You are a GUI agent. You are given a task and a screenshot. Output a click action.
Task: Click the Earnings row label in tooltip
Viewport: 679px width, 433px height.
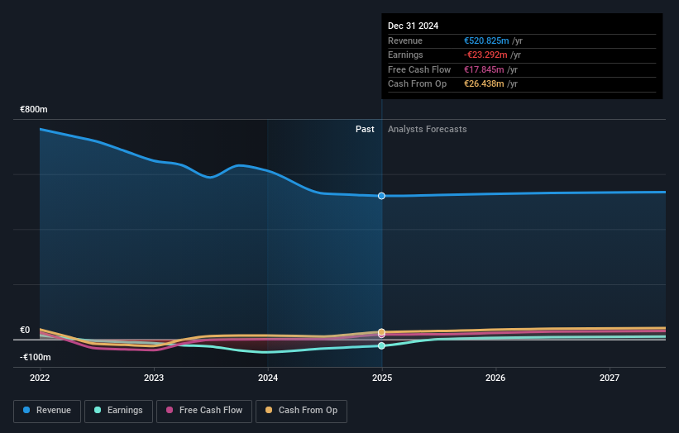coord(405,55)
